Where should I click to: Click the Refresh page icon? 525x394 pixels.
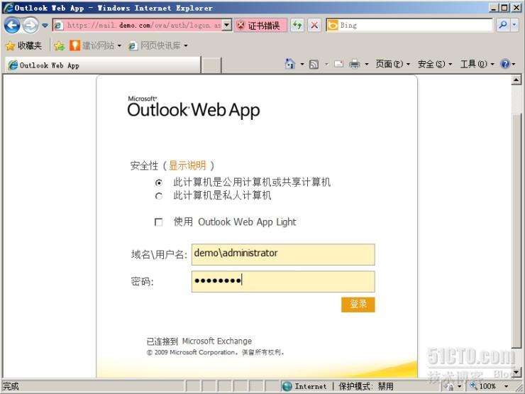click(x=297, y=25)
